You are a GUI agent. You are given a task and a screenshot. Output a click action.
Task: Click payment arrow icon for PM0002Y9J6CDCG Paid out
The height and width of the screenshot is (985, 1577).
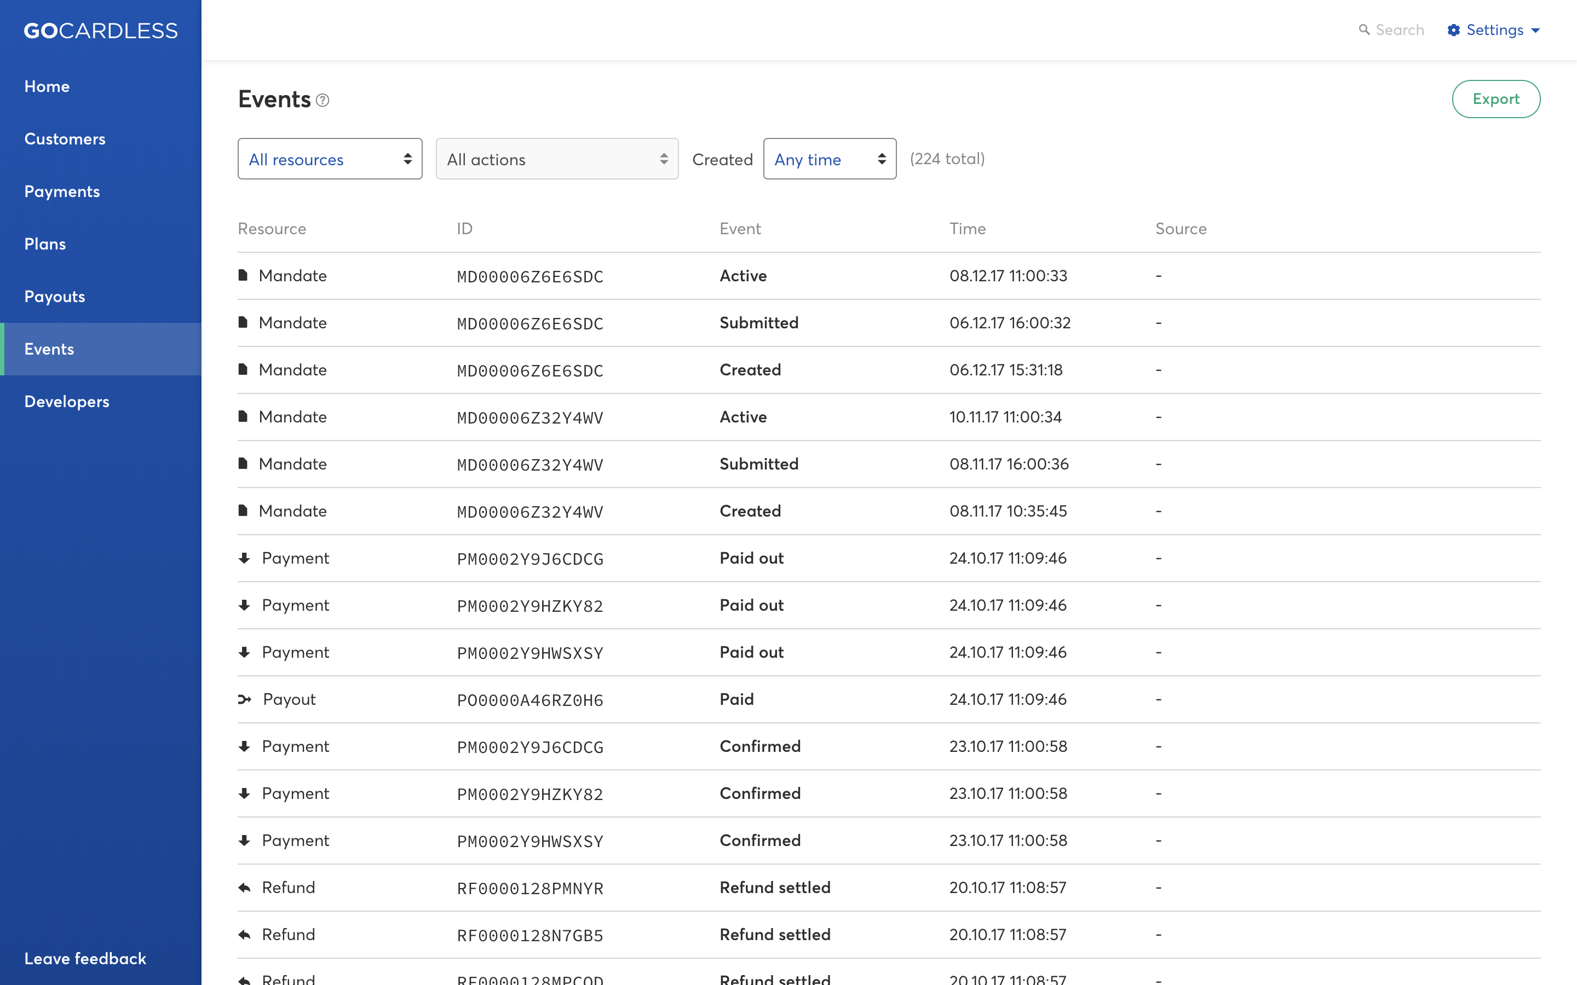pos(244,558)
